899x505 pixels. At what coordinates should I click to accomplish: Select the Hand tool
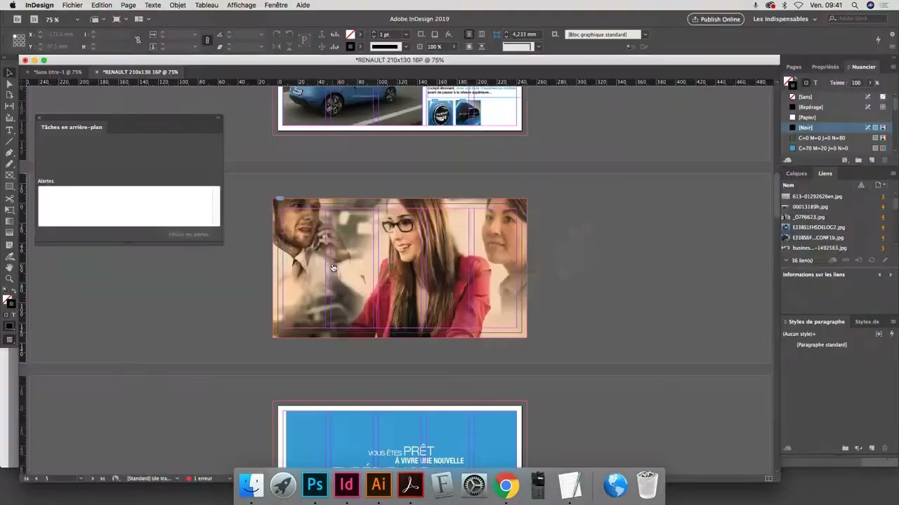pos(9,268)
